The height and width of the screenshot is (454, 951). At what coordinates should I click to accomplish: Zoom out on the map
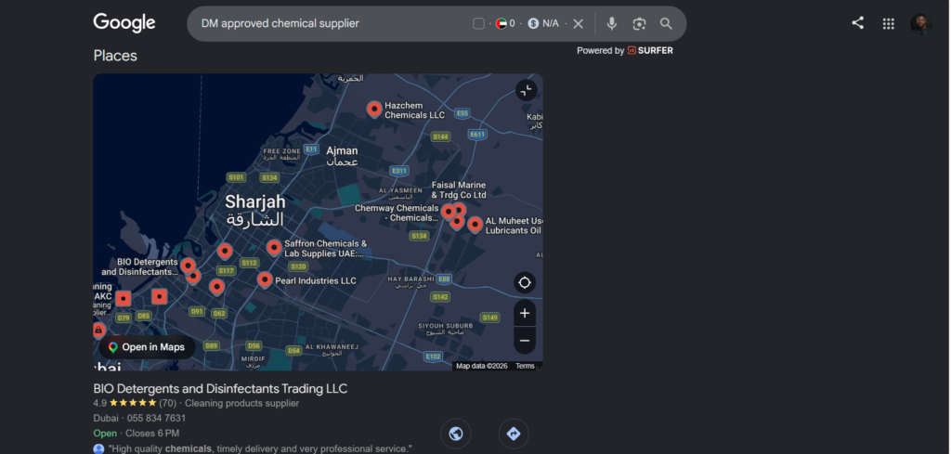click(x=525, y=341)
